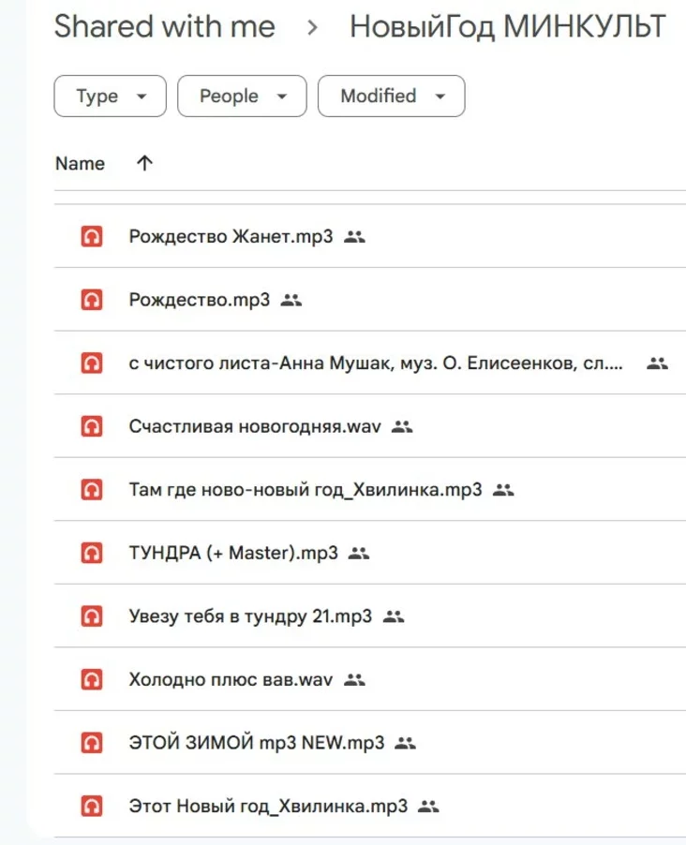Viewport: 686px width, 845px height.
Task: Select the file Там где ново-новый год_Хвилинка.mp3
Action: click(x=305, y=490)
